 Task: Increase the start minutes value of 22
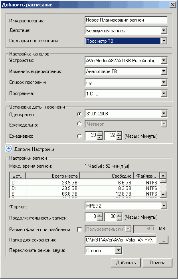(119, 134)
